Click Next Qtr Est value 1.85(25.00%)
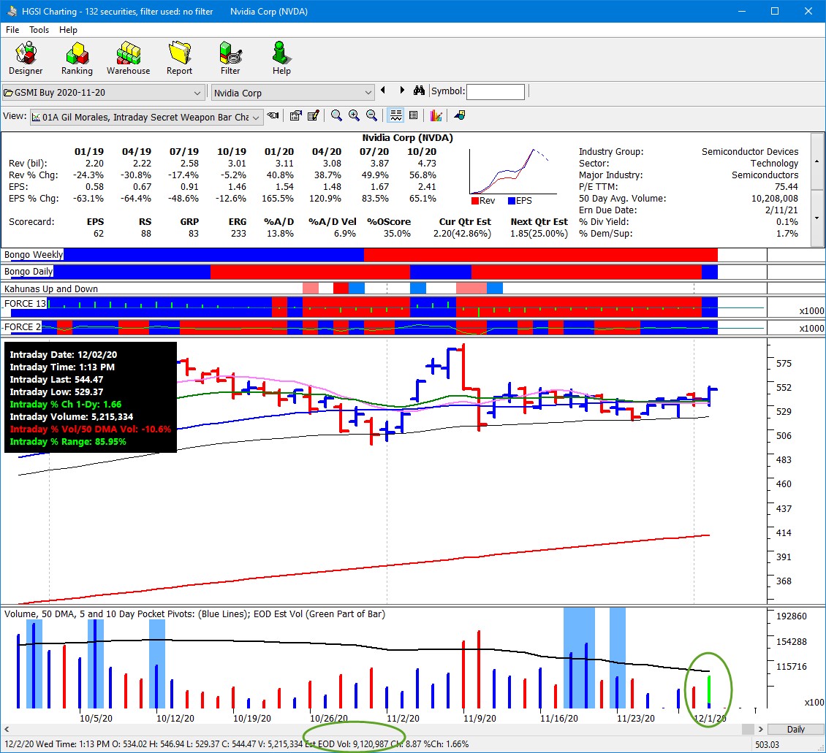This screenshot has width=826, height=753. coord(539,233)
